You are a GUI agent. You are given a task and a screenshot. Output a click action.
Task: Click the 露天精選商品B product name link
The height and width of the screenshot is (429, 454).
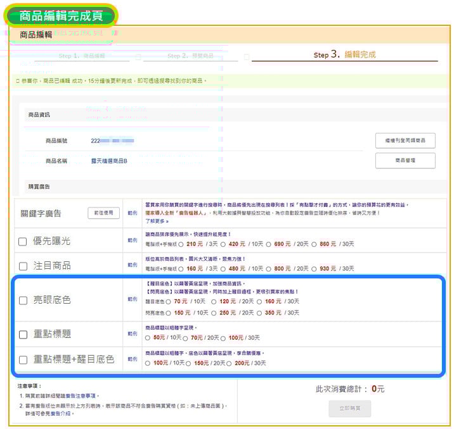(109, 161)
